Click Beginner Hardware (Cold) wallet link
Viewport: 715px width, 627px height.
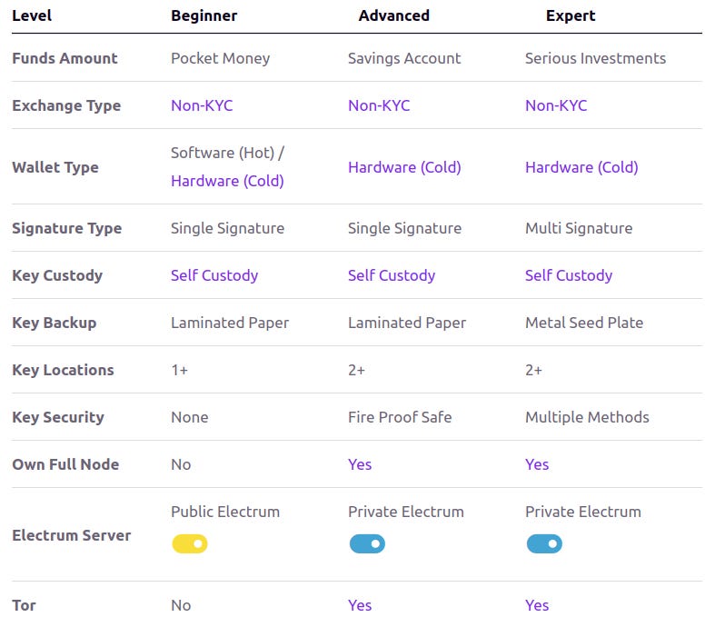tap(227, 181)
